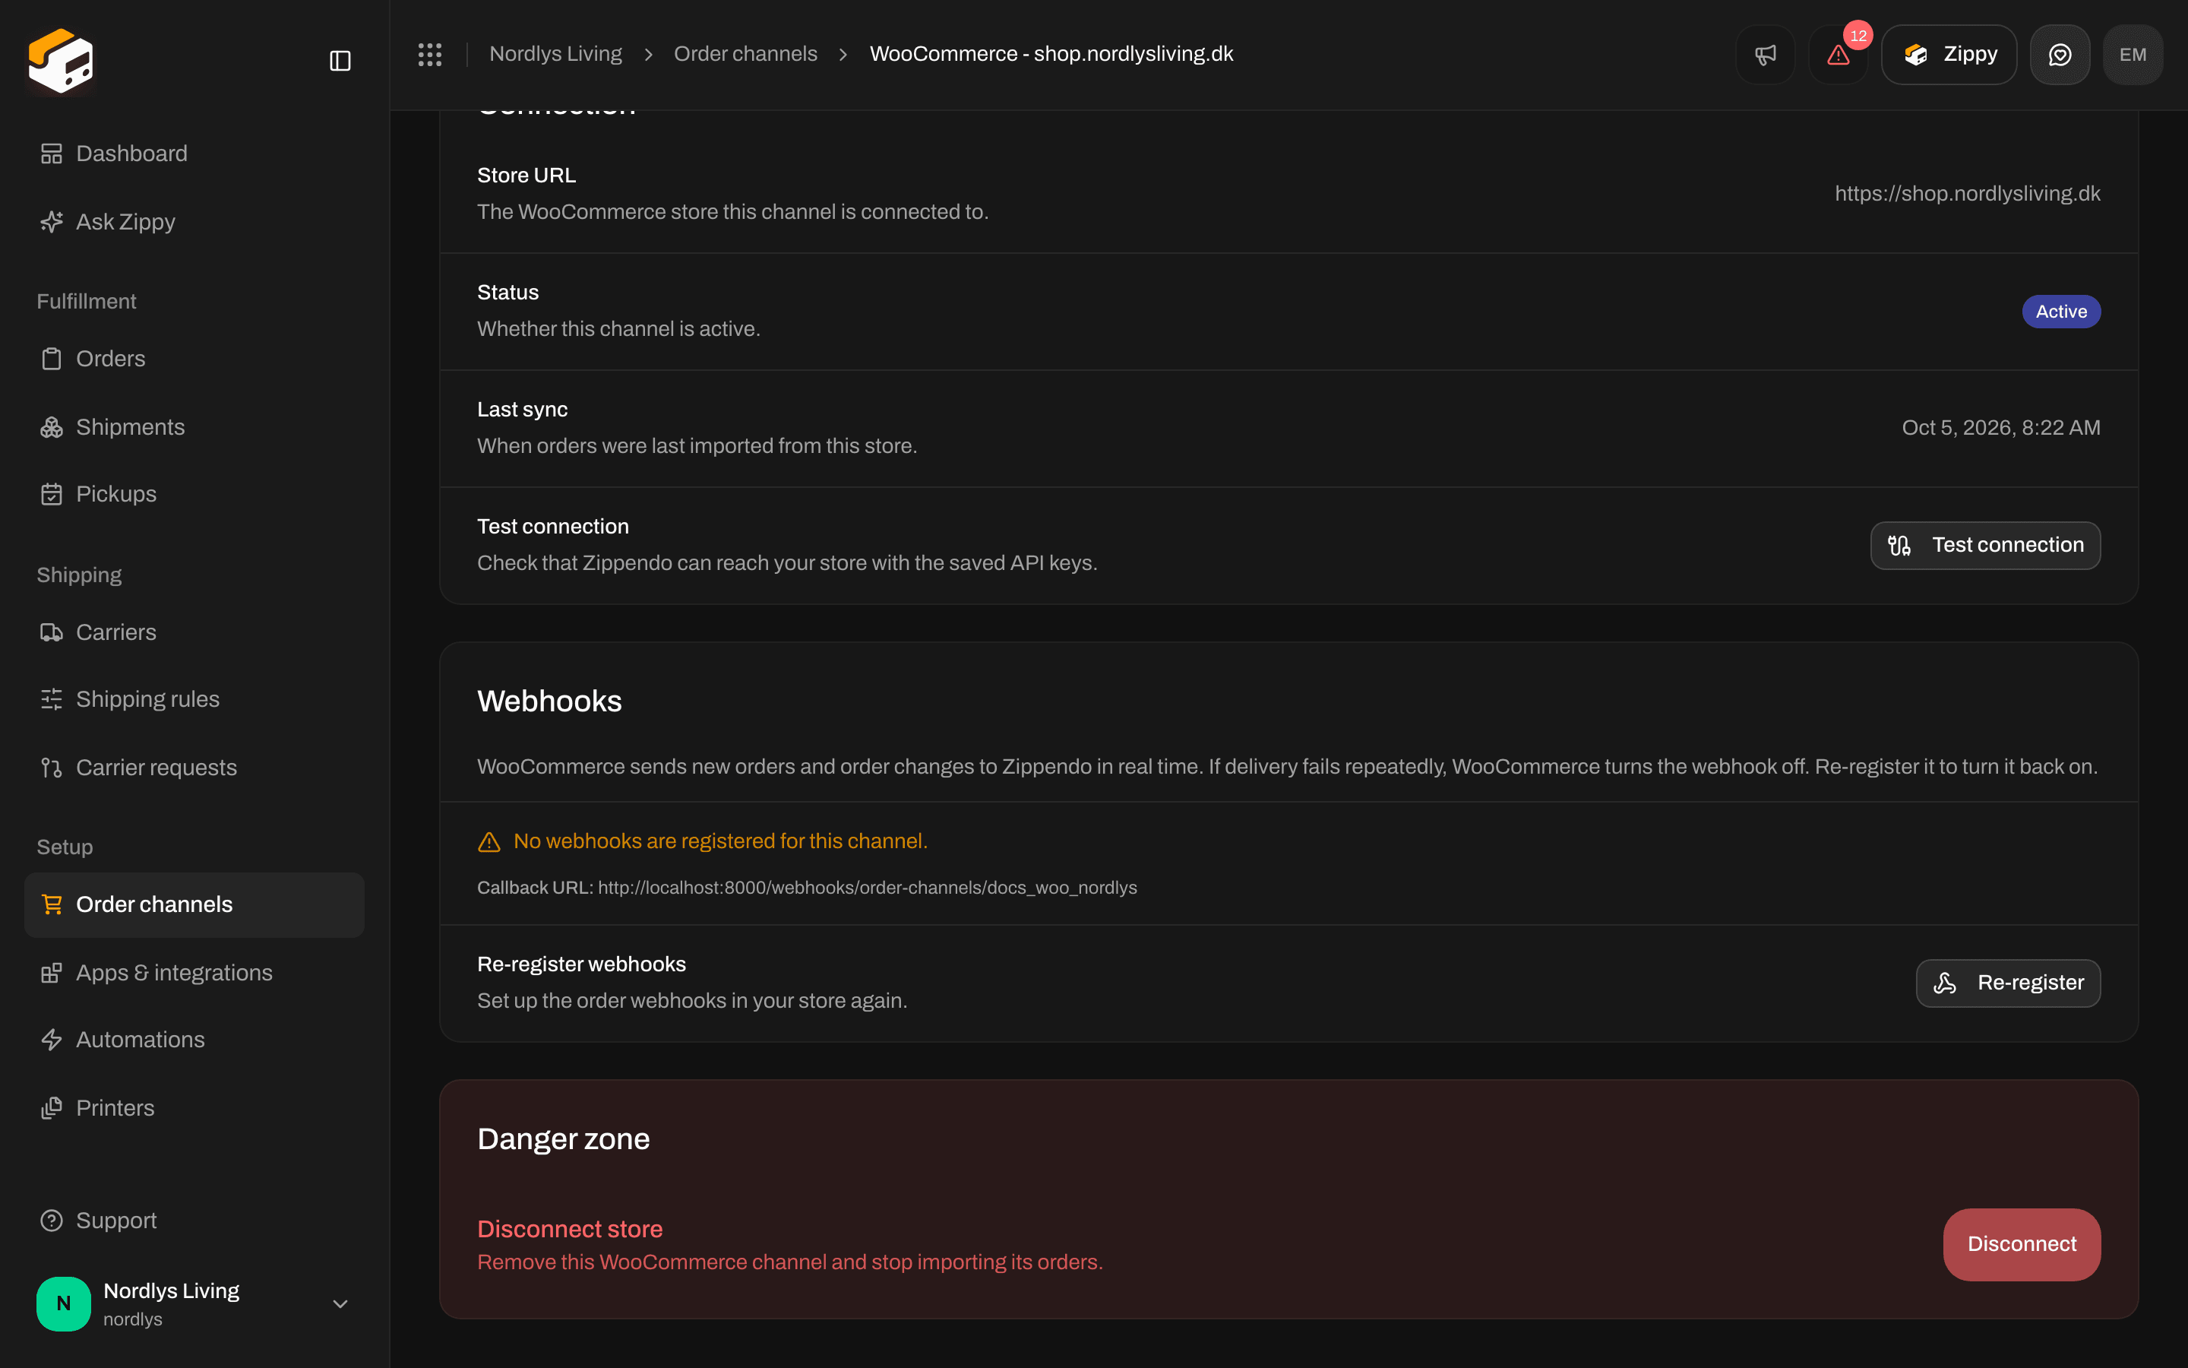The width and height of the screenshot is (2188, 1368).
Task: Click Test connection button
Action: click(x=1984, y=546)
